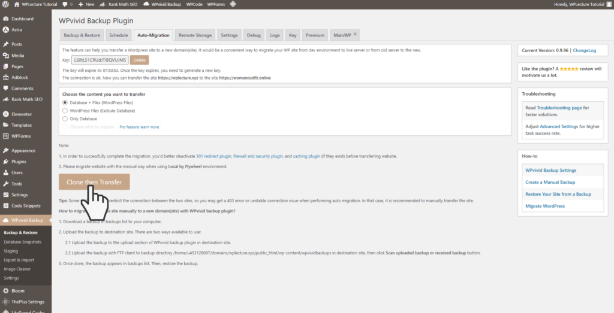
Task: Delete the migration key
Action: 139,60
